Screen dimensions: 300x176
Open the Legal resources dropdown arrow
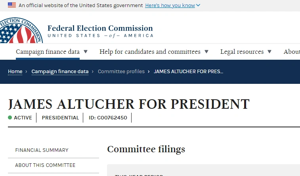(x=269, y=52)
